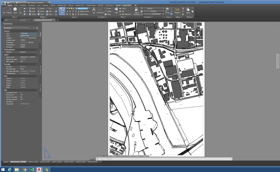Image resolution: width=280 pixels, height=172 pixels.
Task: Collapse the General section in Properties
Action: 36,31
